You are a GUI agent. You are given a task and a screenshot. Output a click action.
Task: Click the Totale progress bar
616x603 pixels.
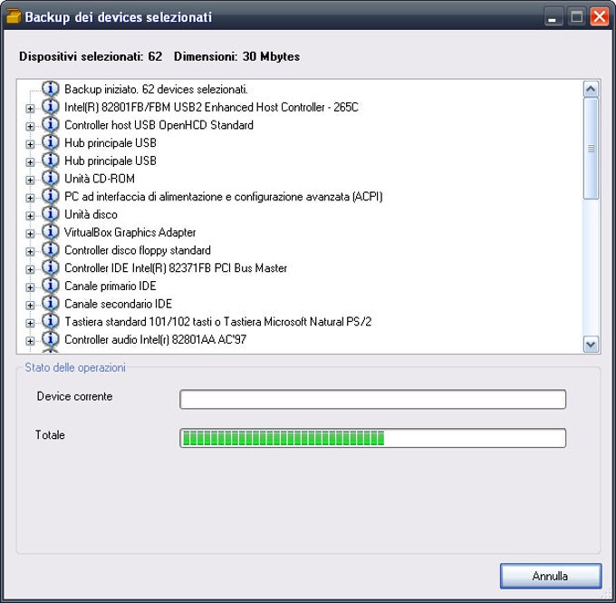[x=372, y=438]
